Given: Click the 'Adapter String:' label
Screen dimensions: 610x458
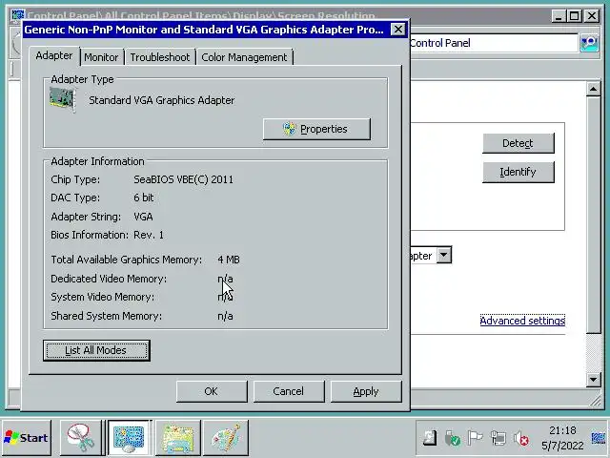Looking at the screenshot, I should [x=86, y=217].
